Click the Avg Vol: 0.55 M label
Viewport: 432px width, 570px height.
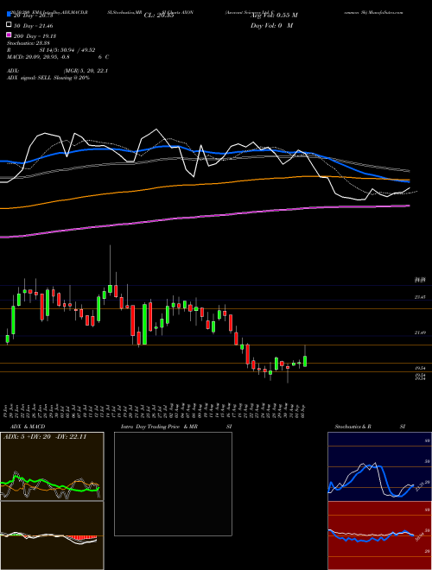tap(275, 16)
